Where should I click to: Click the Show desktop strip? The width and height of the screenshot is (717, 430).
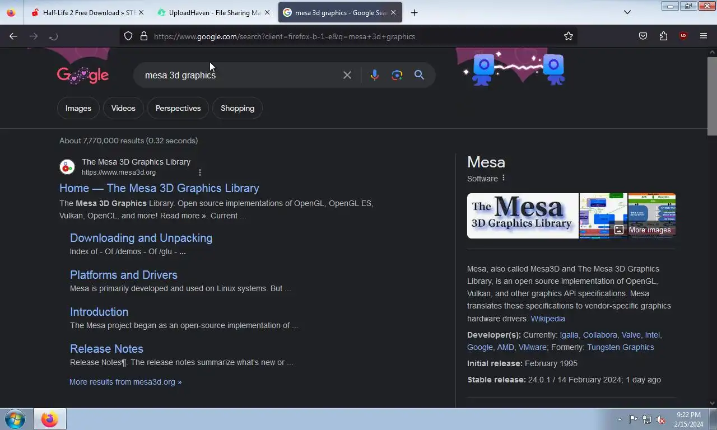click(713, 419)
